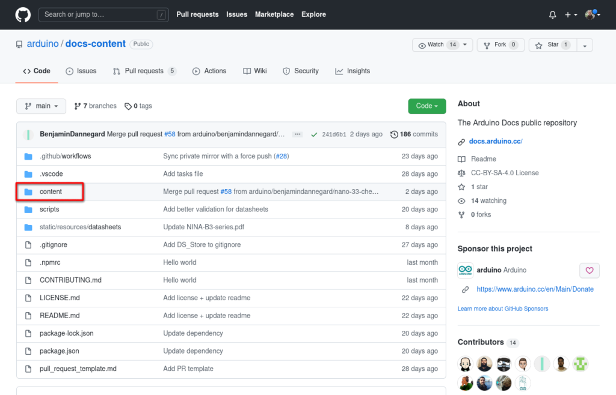
Task: Open Issues in top navigation
Action: [x=236, y=14]
